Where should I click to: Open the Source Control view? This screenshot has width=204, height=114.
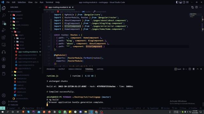[x=4, y=23]
